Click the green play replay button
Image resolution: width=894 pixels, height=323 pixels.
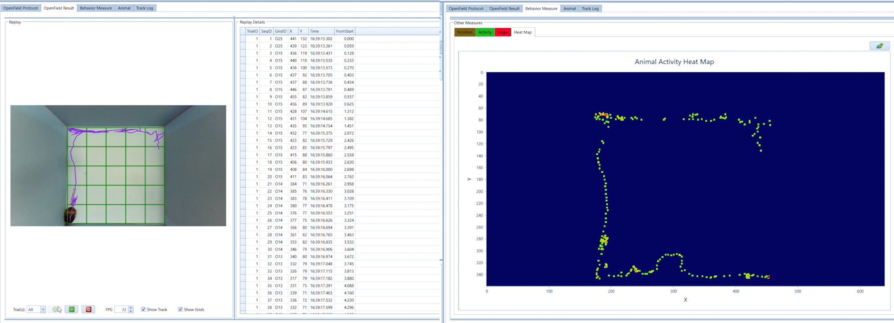(55, 310)
